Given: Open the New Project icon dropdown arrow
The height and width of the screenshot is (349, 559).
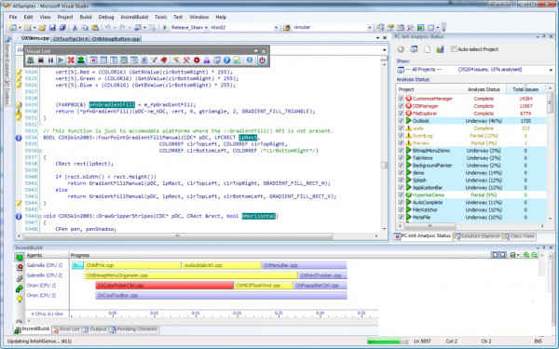Looking at the screenshot, I should 20,27.
